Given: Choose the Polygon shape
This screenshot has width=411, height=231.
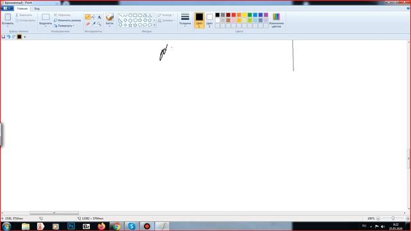Looking at the screenshot, I should [x=145, y=15].
